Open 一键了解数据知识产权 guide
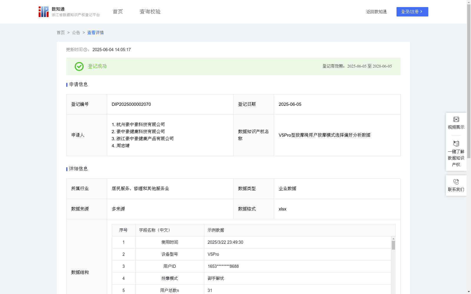Image resolution: width=471 pixels, height=294 pixels. coord(456,153)
